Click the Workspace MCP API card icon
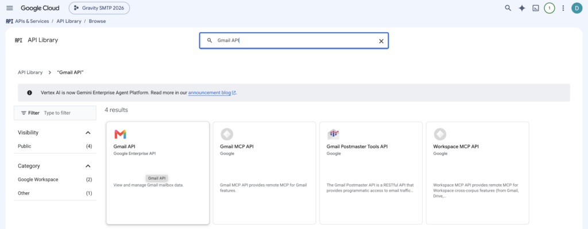588x229 pixels. [x=439, y=134]
